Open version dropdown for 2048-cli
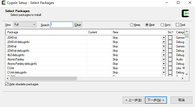The width and height of the screenshot is (195, 107). click(164, 38)
